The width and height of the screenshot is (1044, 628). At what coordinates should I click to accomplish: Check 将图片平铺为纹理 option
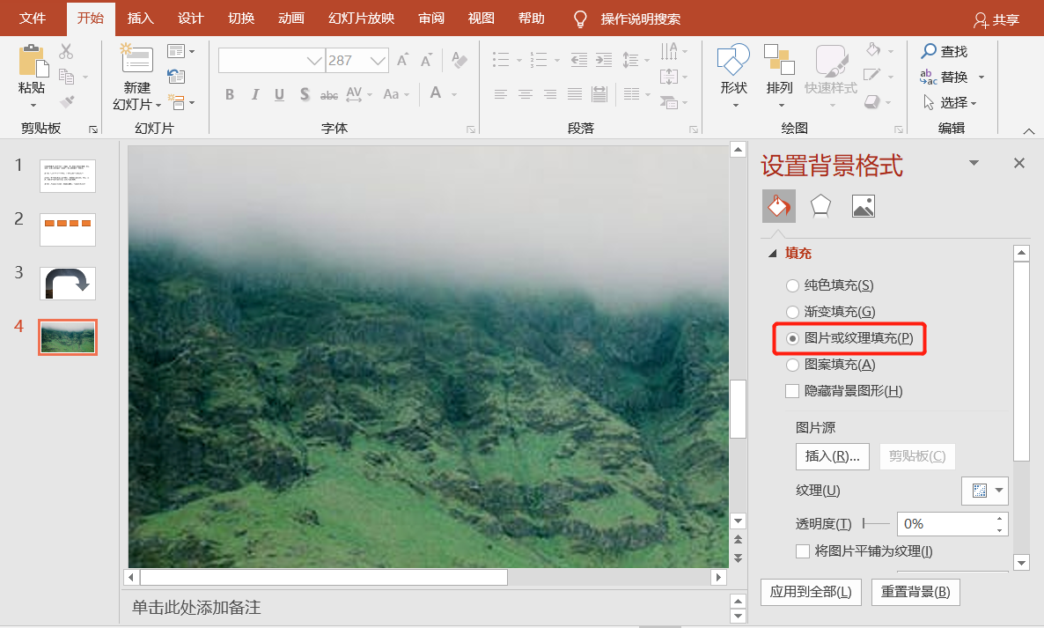coord(802,550)
